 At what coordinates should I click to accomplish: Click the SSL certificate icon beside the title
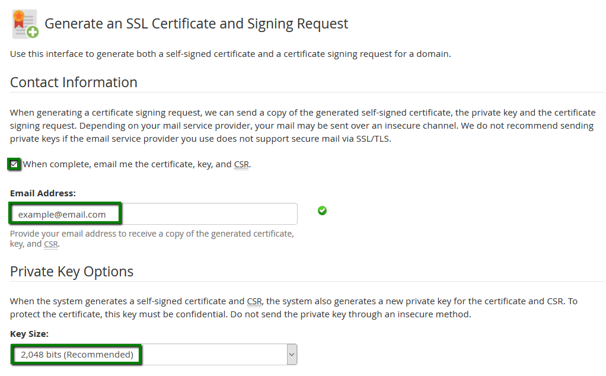[x=25, y=24]
